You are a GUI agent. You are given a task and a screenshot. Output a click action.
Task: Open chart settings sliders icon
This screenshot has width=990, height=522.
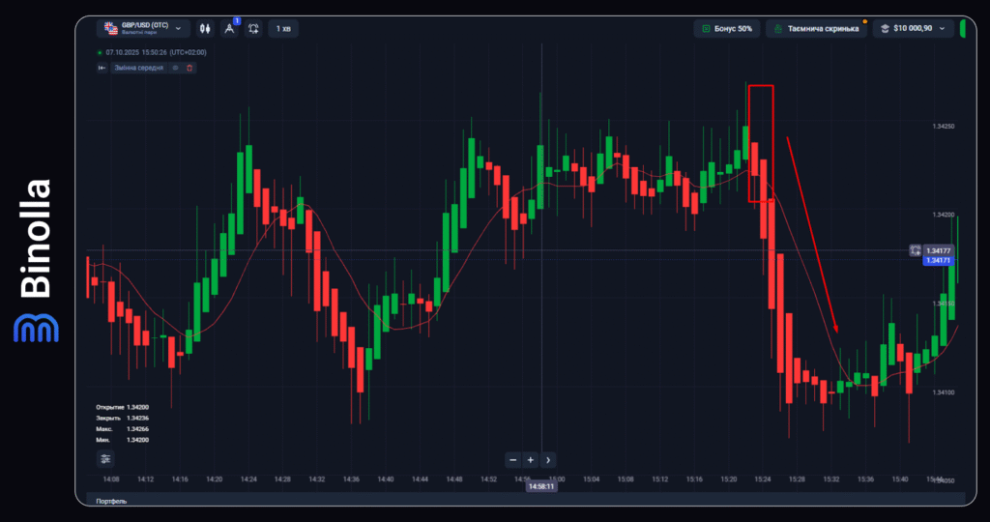pos(104,459)
